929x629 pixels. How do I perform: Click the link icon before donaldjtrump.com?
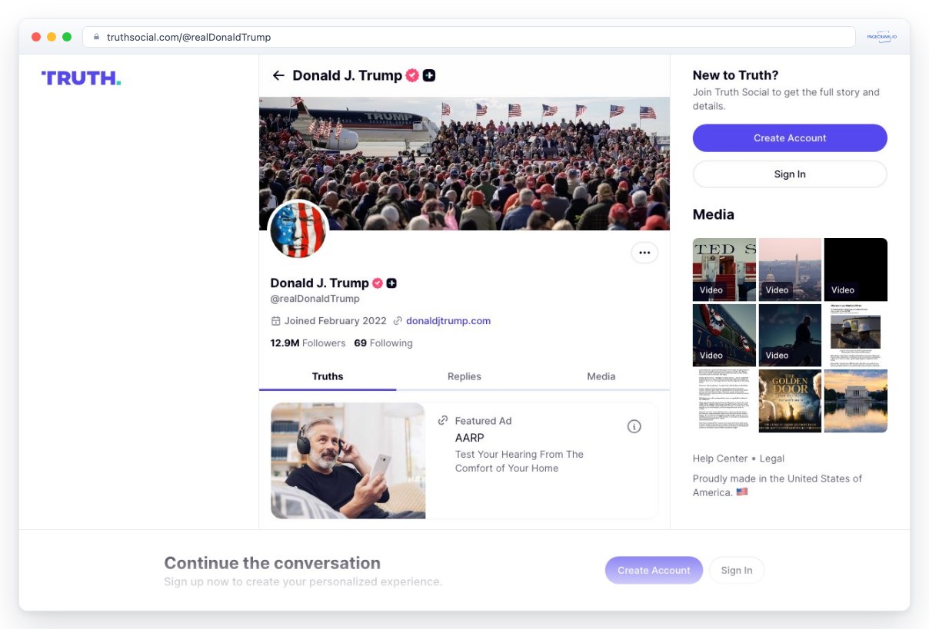pos(398,321)
